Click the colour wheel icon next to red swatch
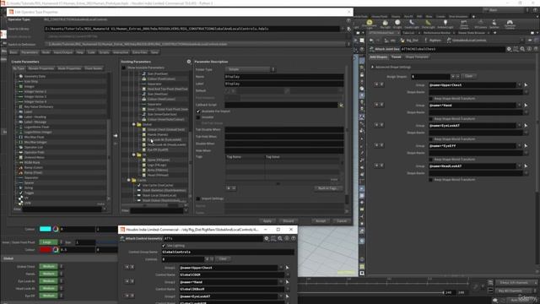The height and width of the screenshot is (304, 540). (x=56, y=249)
